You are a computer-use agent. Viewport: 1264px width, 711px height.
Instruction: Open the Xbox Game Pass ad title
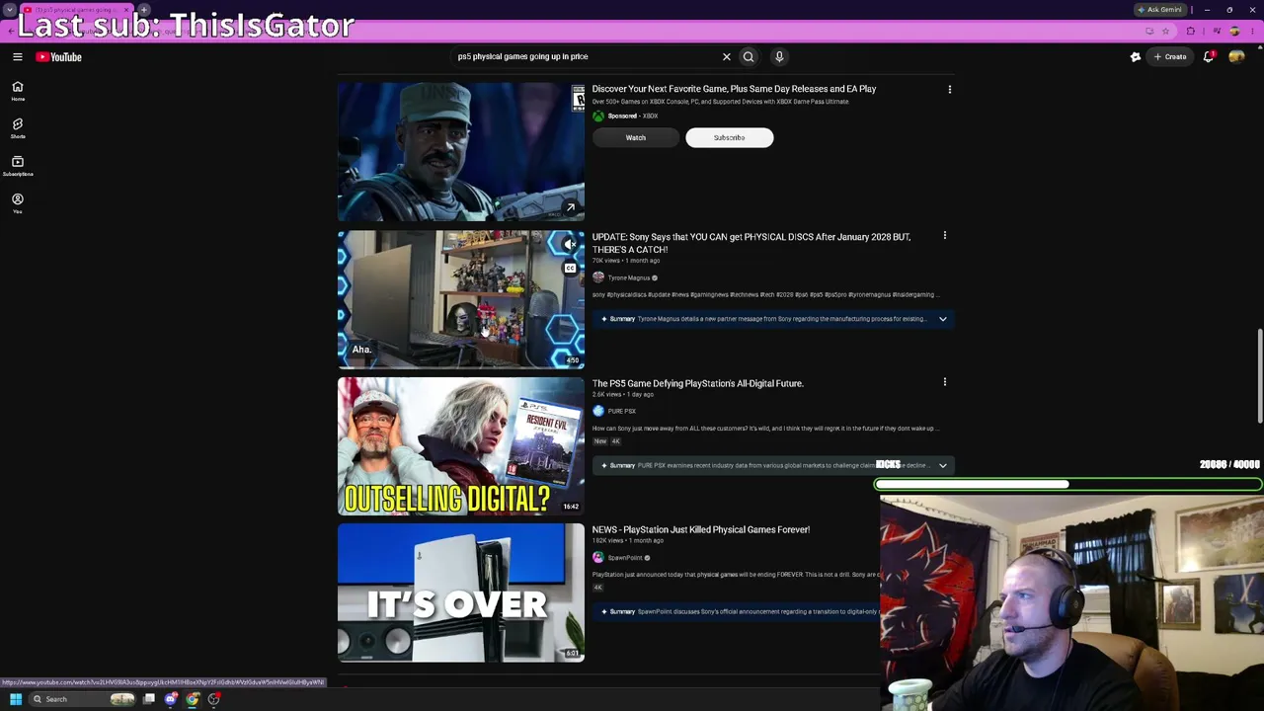pyautogui.click(x=734, y=89)
